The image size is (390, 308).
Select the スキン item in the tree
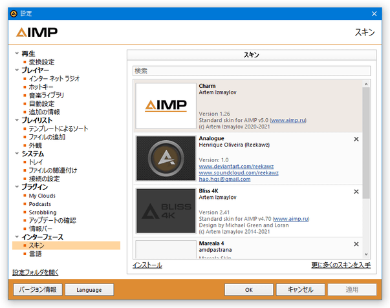(x=67, y=245)
